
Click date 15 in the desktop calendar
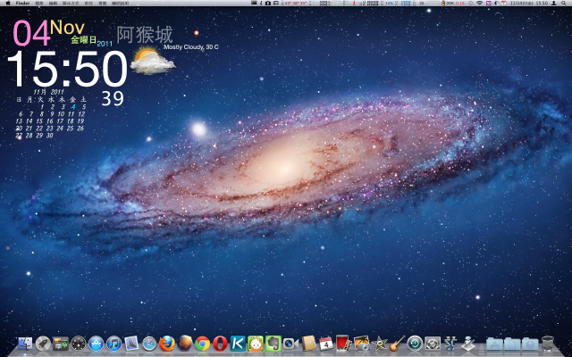tap(39, 121)
